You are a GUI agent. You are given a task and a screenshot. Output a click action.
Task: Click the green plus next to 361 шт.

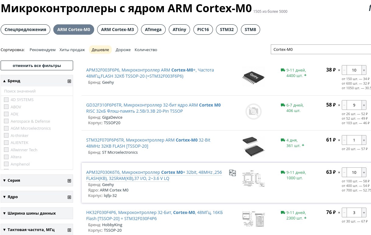pos(303,145)
